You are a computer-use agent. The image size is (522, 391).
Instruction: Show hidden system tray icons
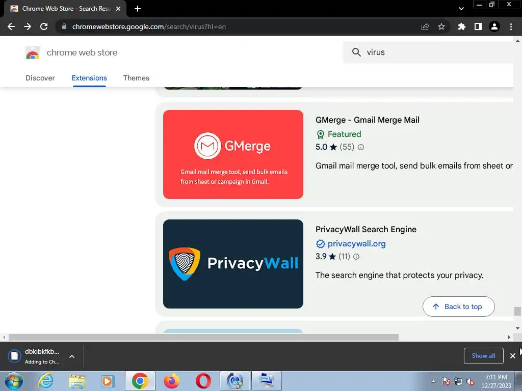tap(433, 381)
